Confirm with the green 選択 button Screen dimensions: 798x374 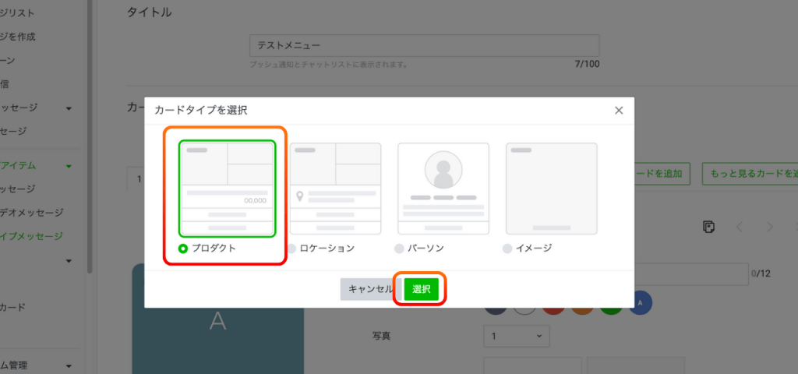tap(421, 289)
